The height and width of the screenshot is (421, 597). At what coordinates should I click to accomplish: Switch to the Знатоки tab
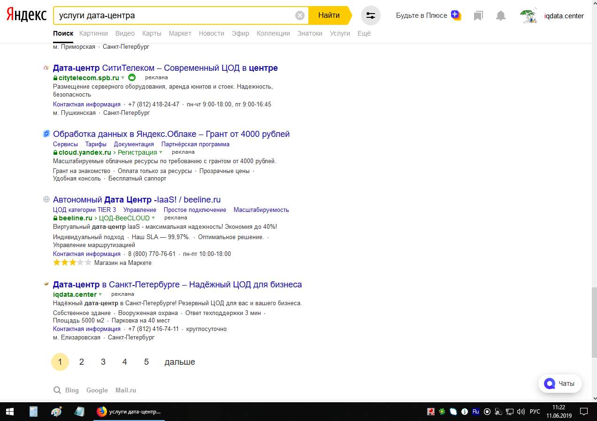(310, 33)
